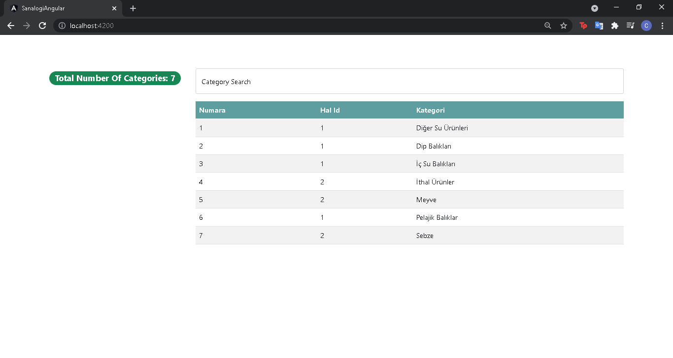Click Hal Id value in Pelajik Balıklar row
Image resolution: width=673 pixels, height=358 pixels.
pos(322,217)
